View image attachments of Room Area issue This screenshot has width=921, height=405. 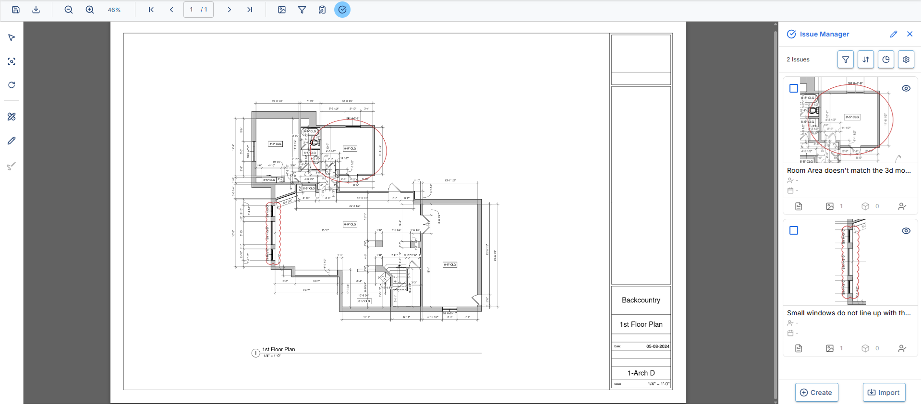coord(830,206)
